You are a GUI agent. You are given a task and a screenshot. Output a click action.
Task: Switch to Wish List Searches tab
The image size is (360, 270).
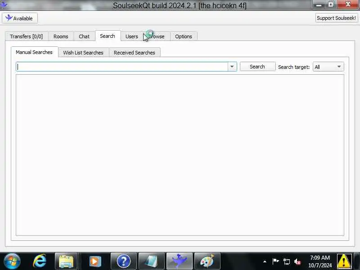click(x=83, y=53)
